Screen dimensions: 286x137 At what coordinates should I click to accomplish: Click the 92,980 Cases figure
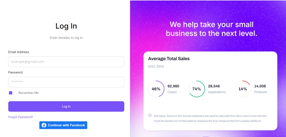[x=173, y=86]
